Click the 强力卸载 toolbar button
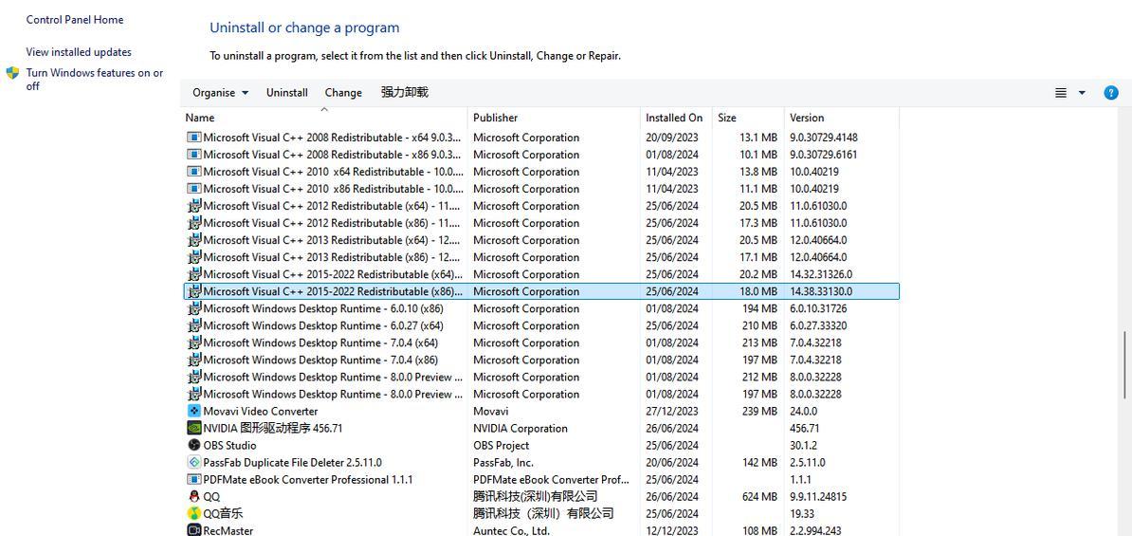This screenshot has height=536, width=1132. (405, 92)
